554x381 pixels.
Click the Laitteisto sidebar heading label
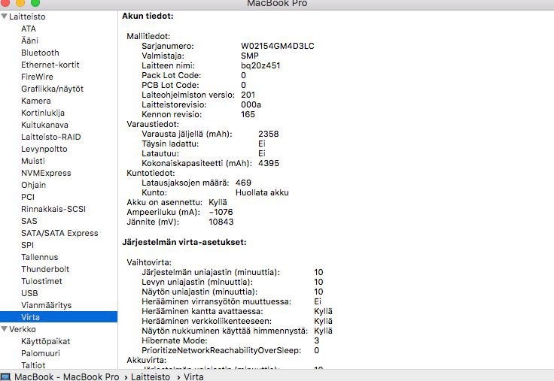click(x=27, y=17)
